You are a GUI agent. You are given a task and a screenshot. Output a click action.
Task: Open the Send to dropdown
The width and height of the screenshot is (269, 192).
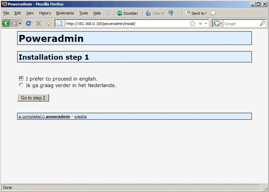tap(196, 13)
